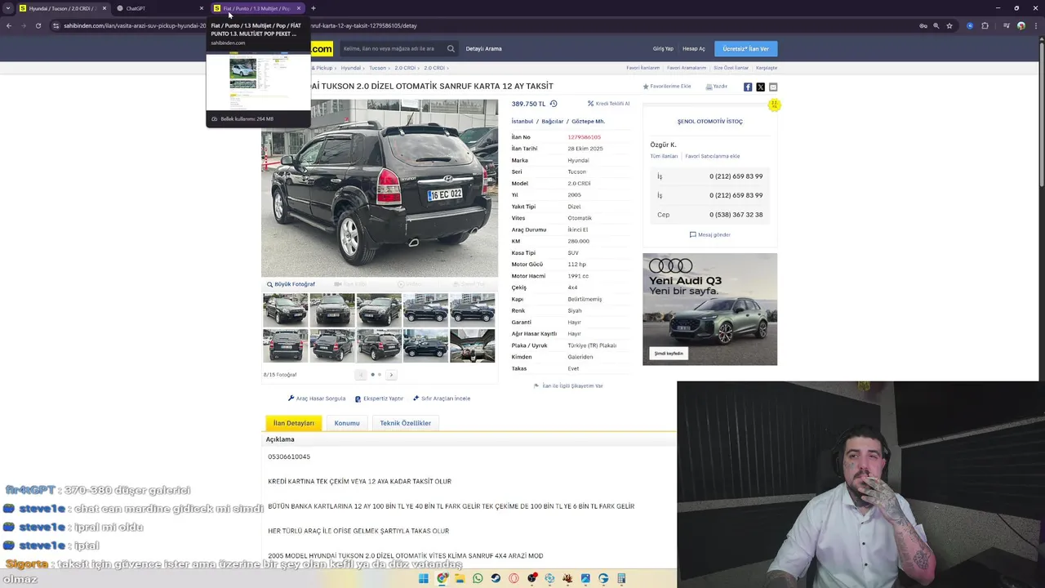The width and height of the screenshot is (1045, 588).
Task: Open the browser tab search dropdown arrow
Action: point(8,8)
